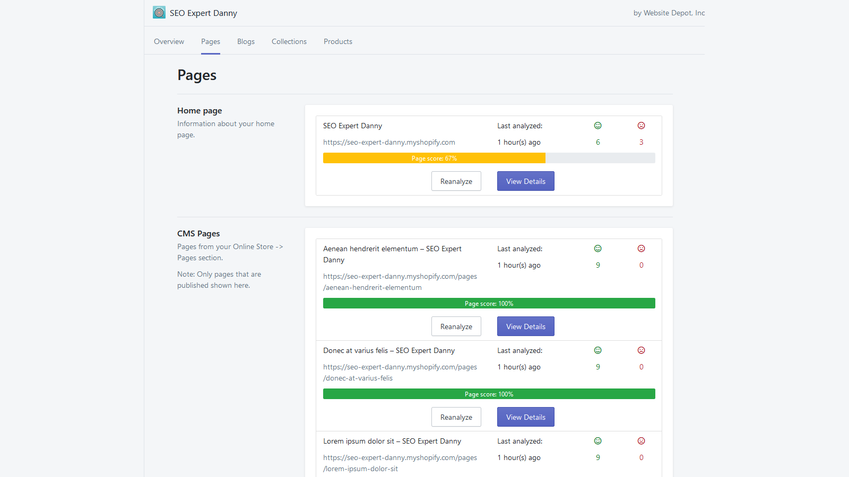Click the 'Pages' main heading
The width and height of the screenshot is (849, 477).
coord(197,75)
